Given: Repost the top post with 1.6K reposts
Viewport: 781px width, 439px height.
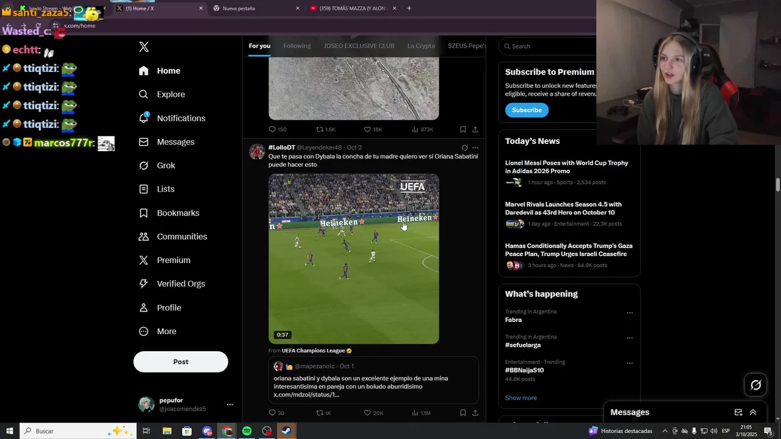Looking at the screenshot, I should pos(325,129).
